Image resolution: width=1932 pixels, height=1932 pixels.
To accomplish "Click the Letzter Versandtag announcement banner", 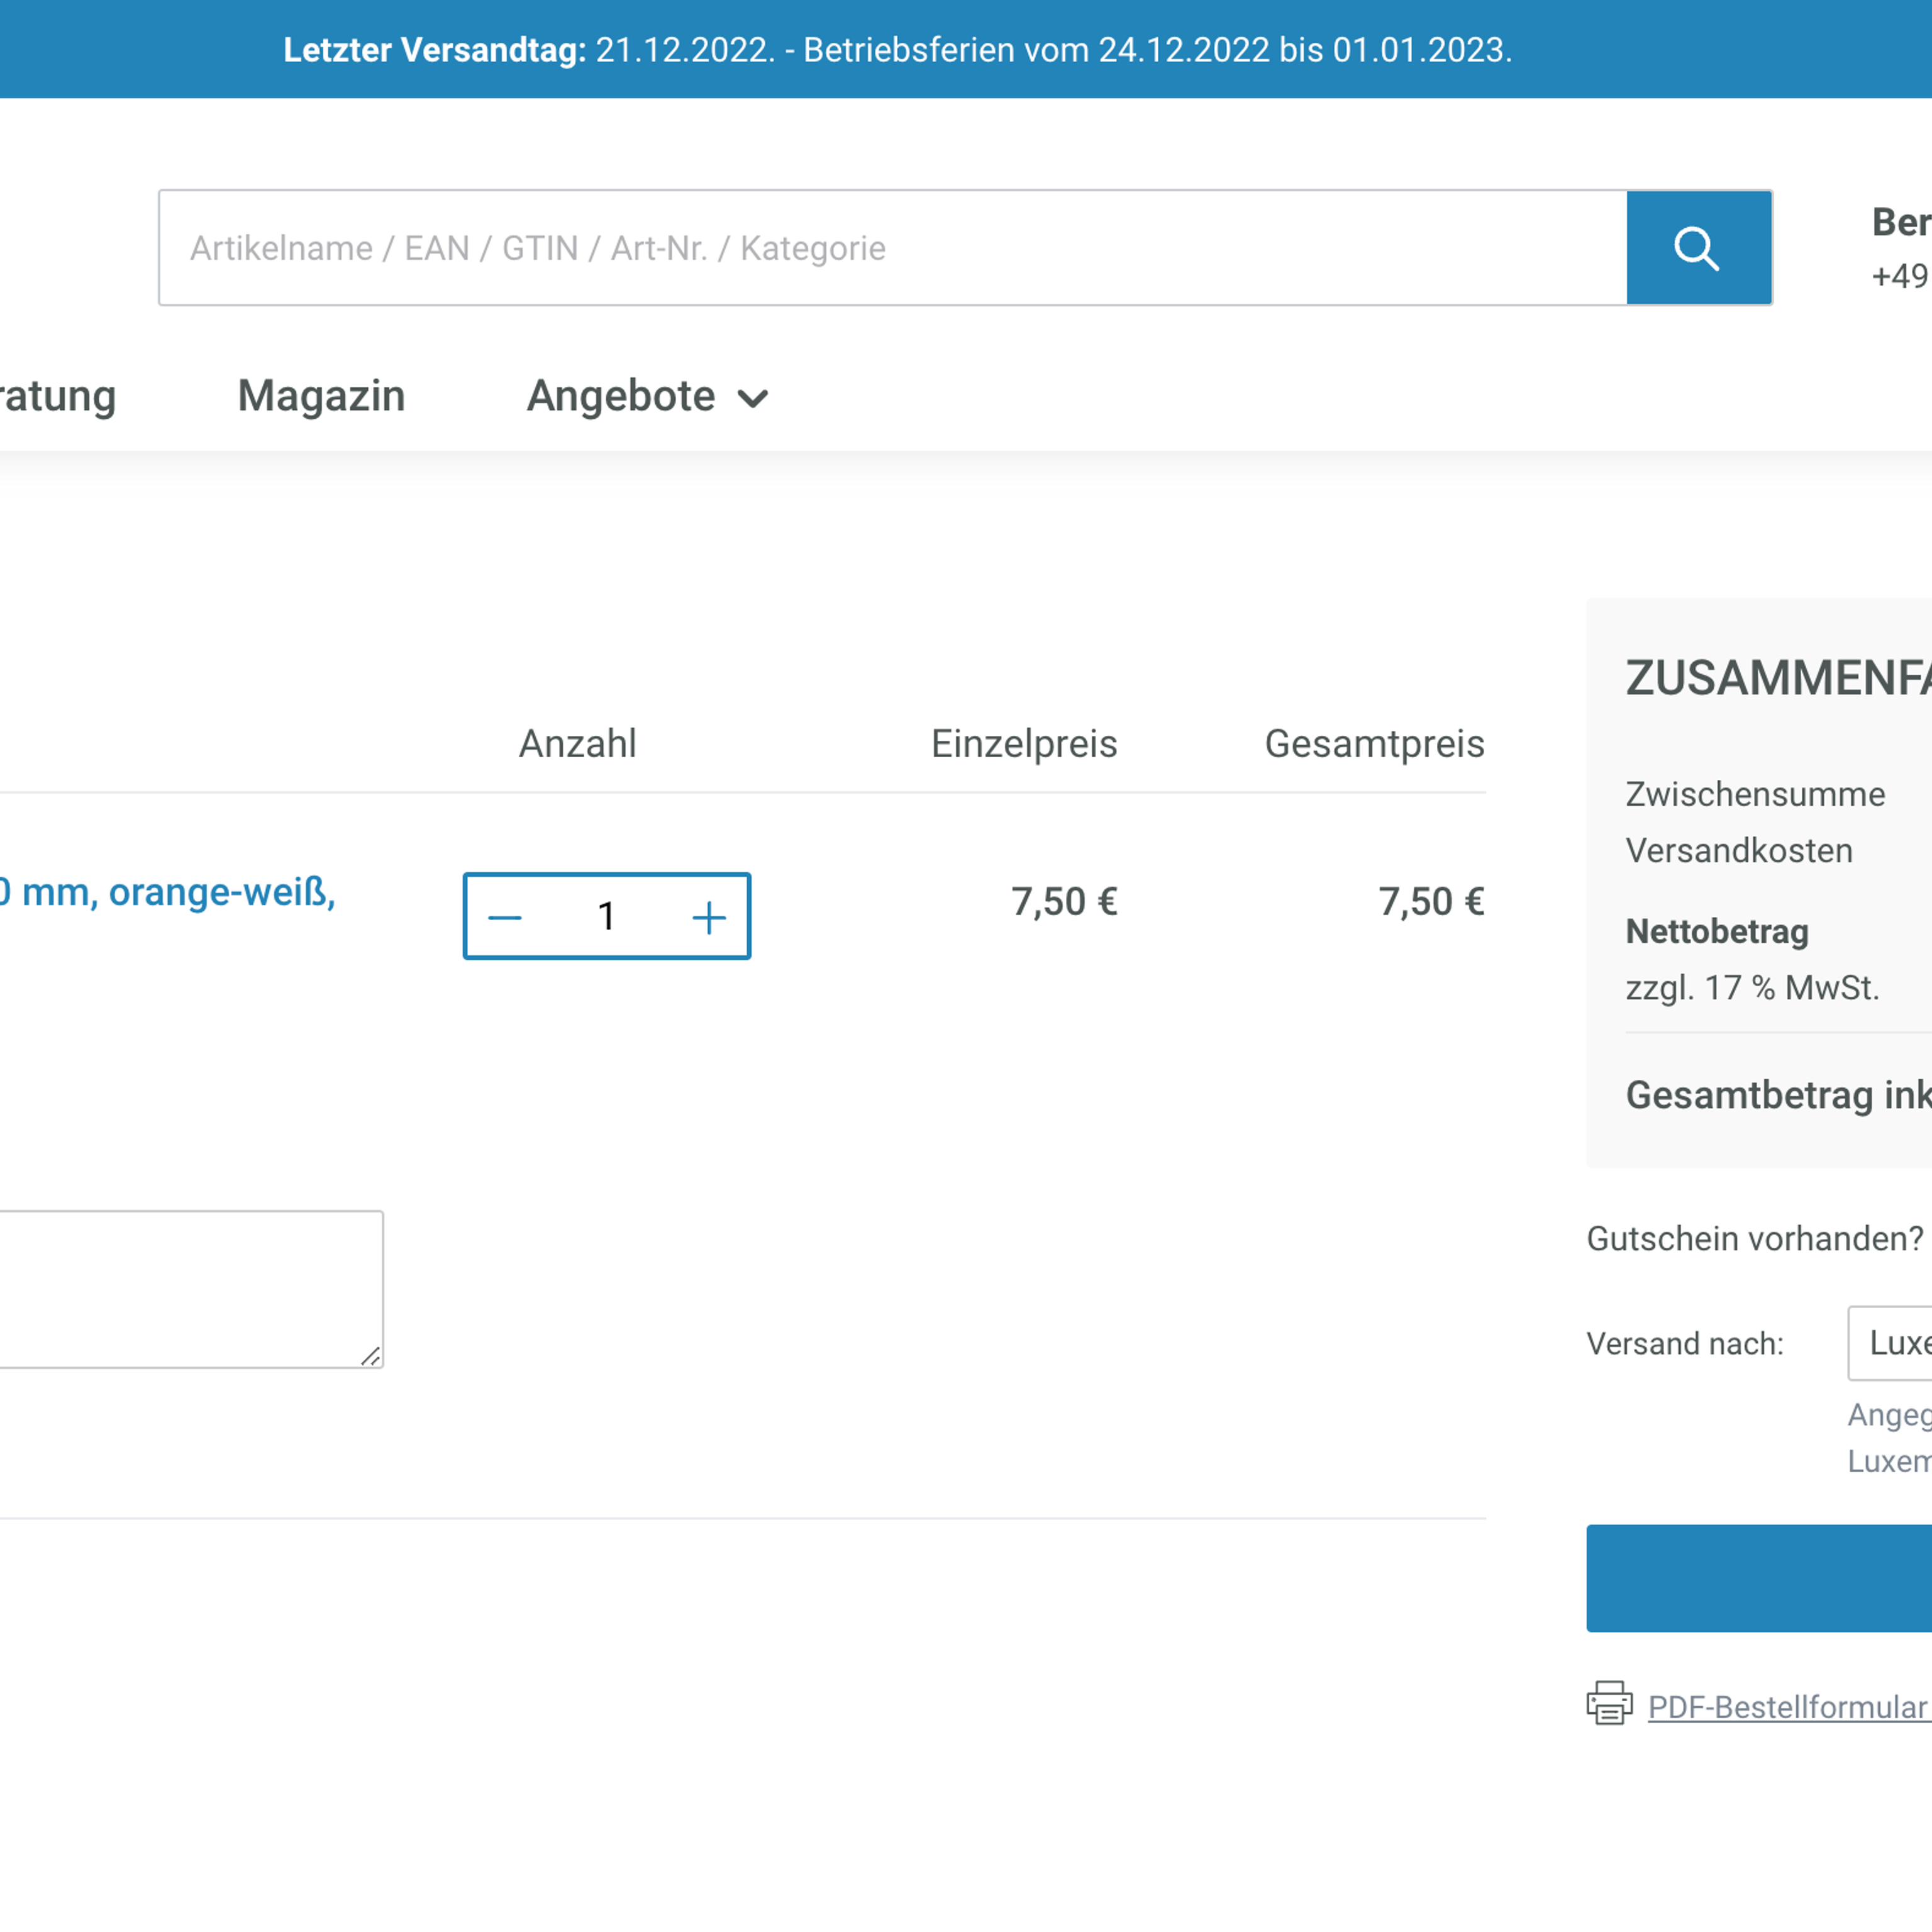I will coord(897,50).
